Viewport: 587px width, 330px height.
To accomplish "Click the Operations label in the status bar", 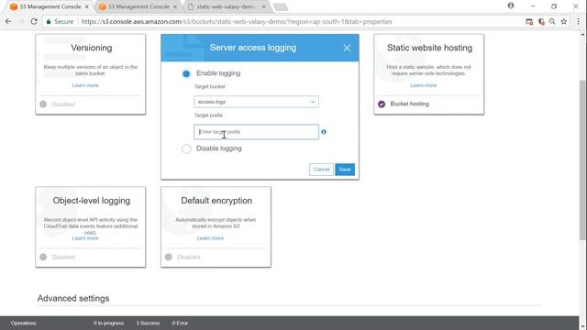I will point(23,323).
